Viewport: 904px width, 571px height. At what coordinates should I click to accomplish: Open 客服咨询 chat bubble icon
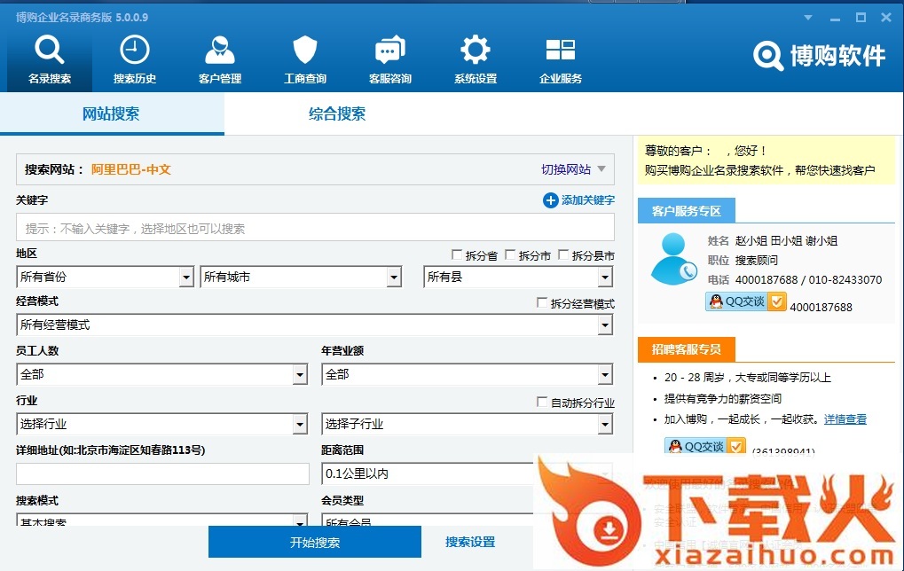[390, 51]
